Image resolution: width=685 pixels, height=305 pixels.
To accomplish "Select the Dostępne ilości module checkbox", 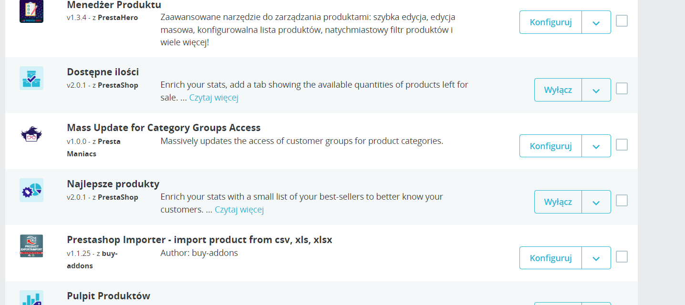I will [x=622, y=89].
